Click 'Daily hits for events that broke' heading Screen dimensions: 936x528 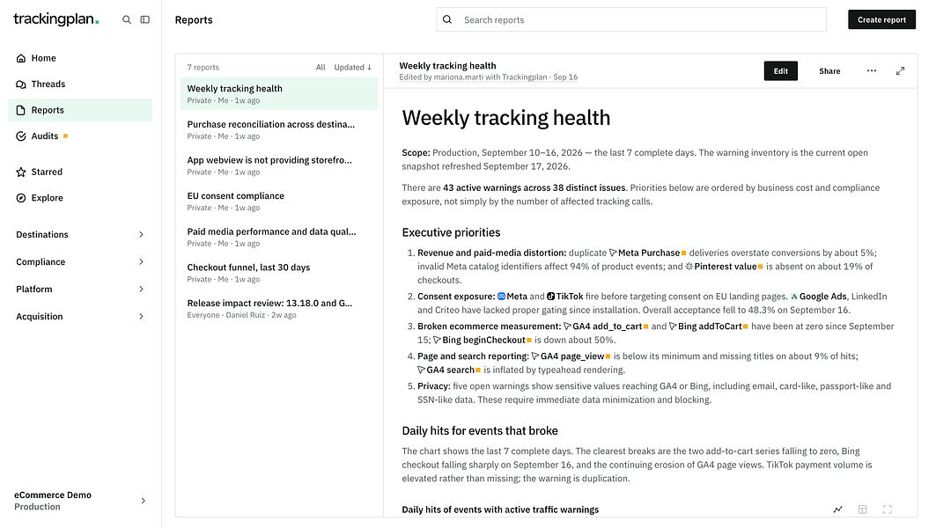pyautogui.click(x=480, y=430)
